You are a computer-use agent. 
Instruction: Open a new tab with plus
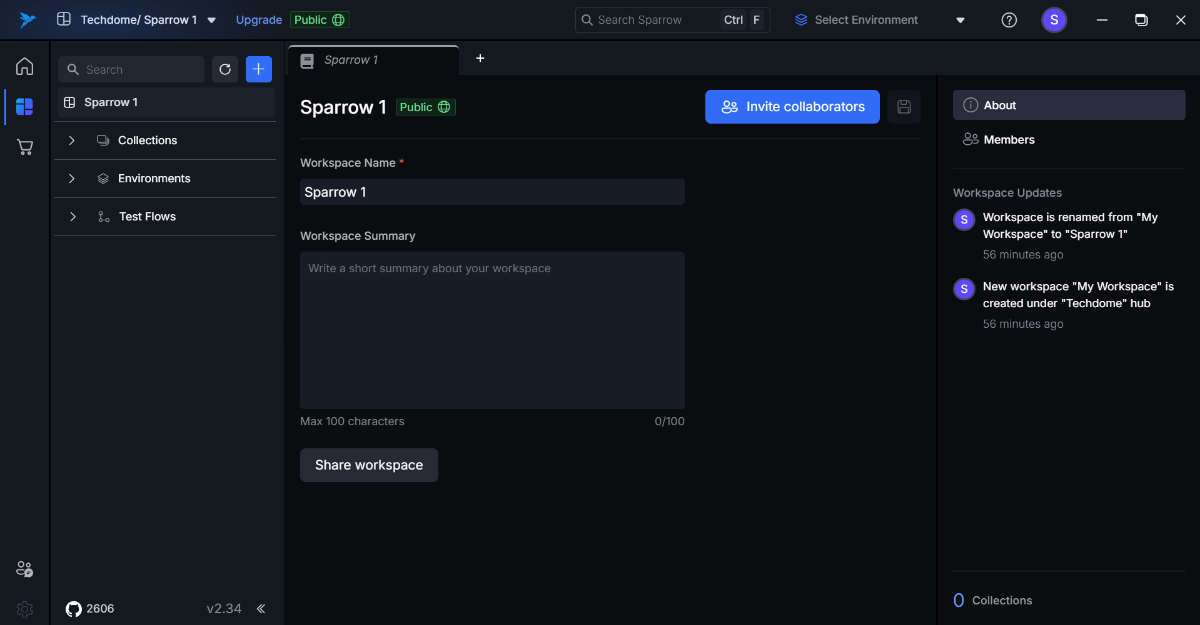pos(480,58)
